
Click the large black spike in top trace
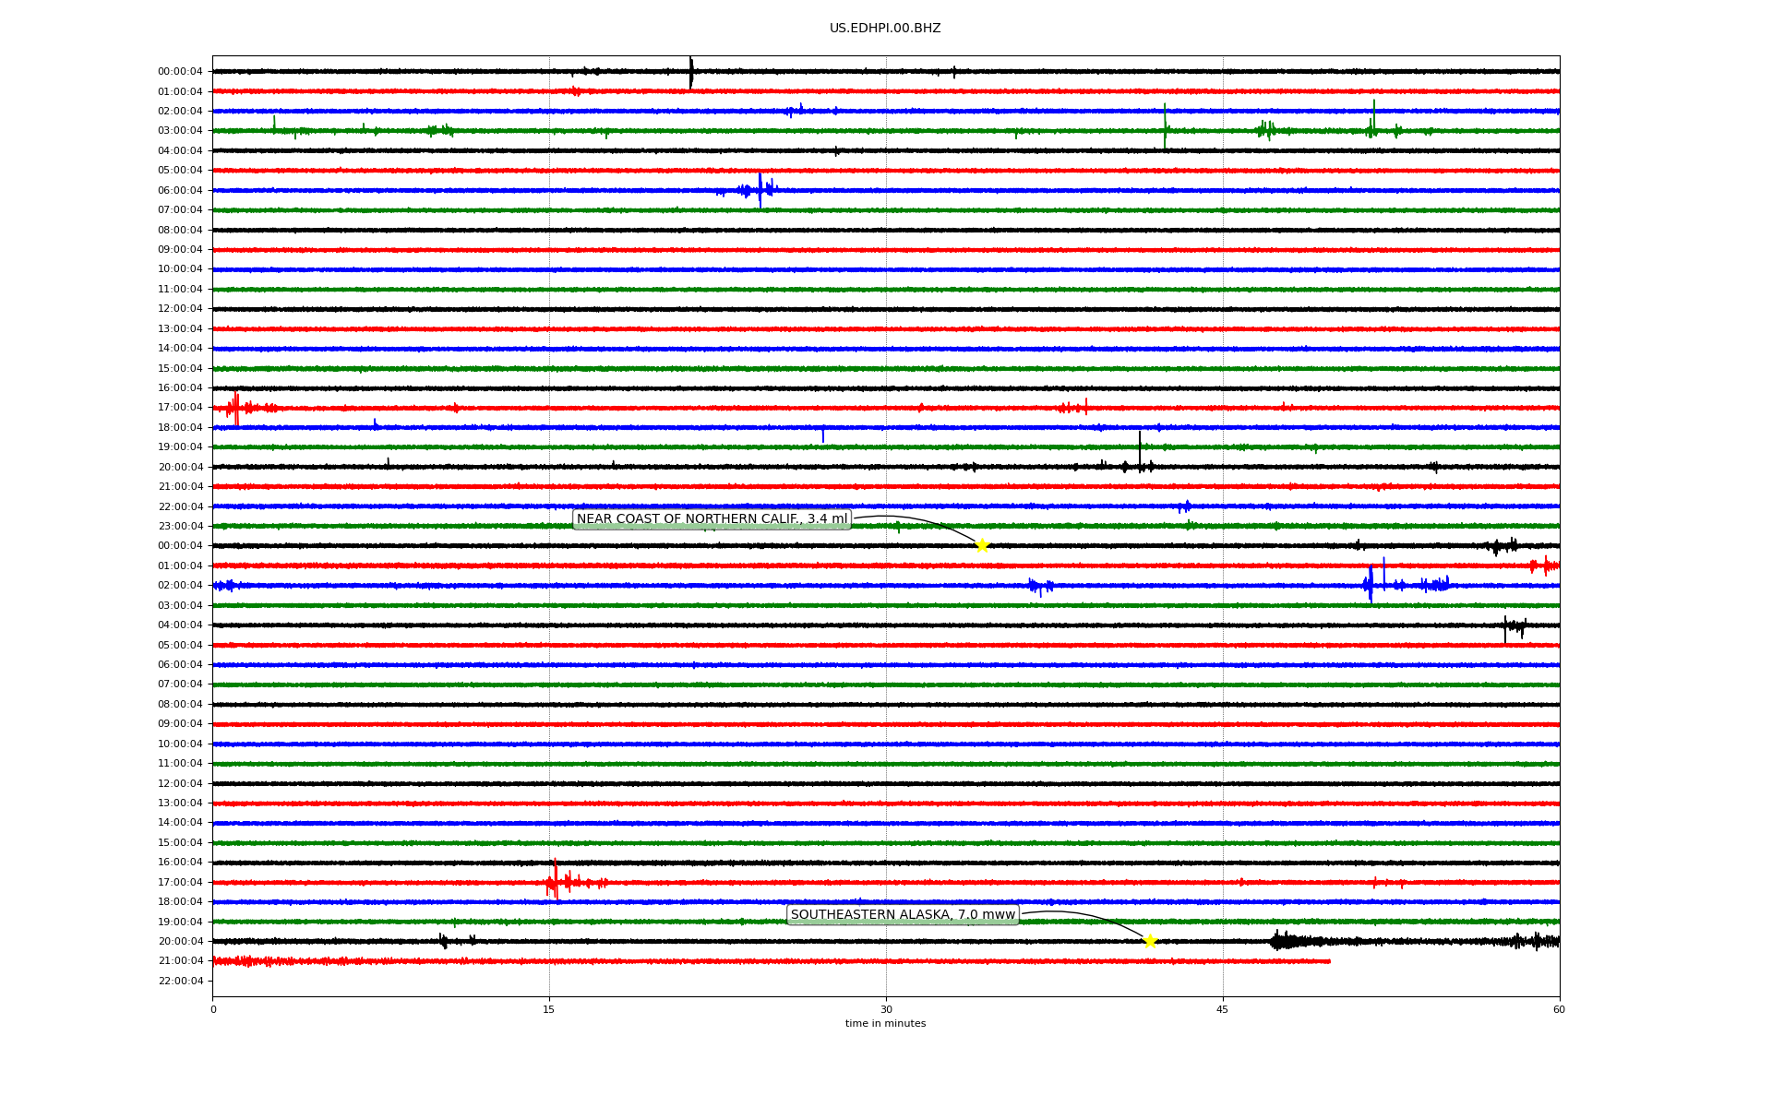(x=691, y=72)
